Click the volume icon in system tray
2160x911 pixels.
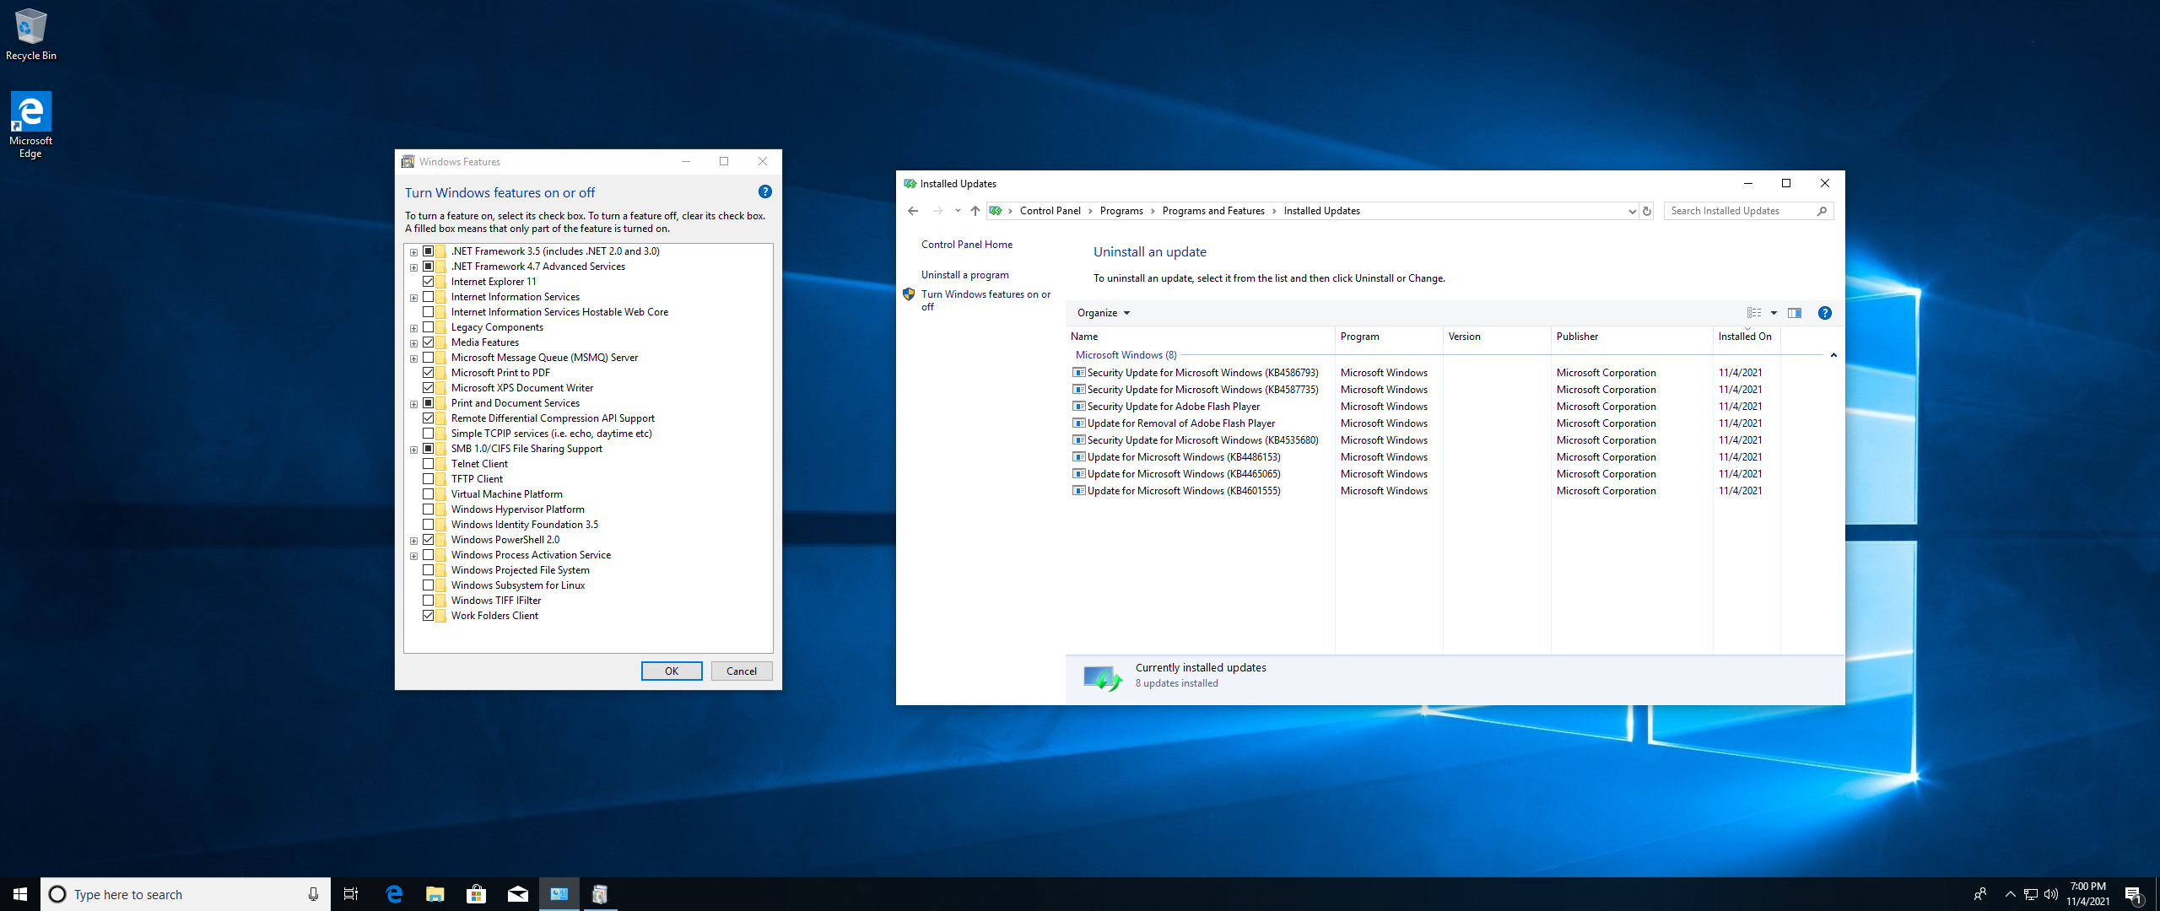click(2051, 894)
